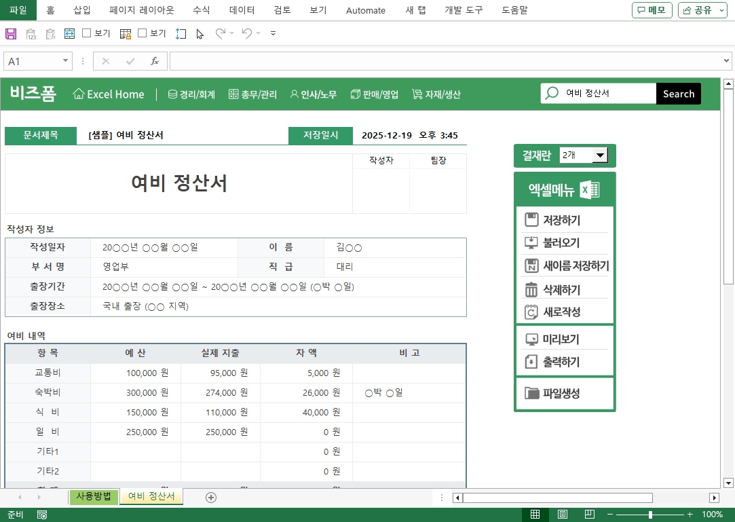Click the black Search button

point(678,94)
